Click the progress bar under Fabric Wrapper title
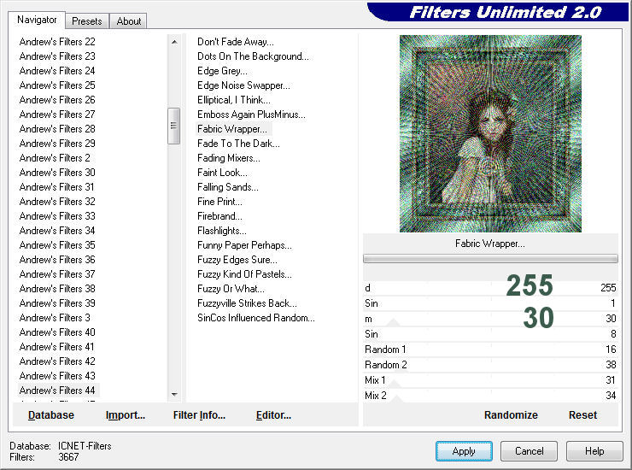Viewport: 632px width, 470px height. click(x=490, y=259)
